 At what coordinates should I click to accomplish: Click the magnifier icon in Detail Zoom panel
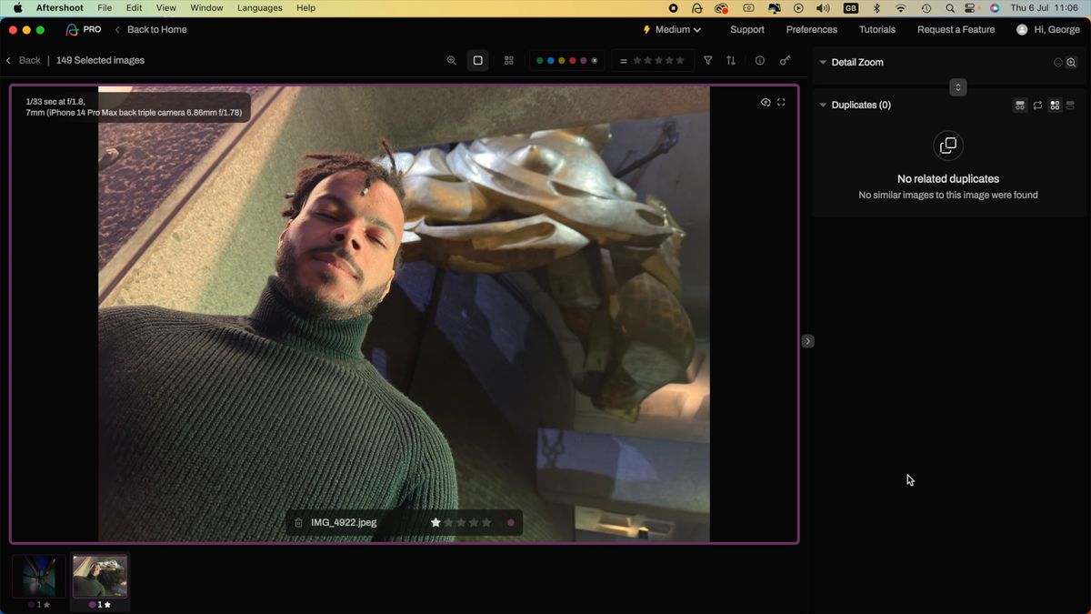1071,62
